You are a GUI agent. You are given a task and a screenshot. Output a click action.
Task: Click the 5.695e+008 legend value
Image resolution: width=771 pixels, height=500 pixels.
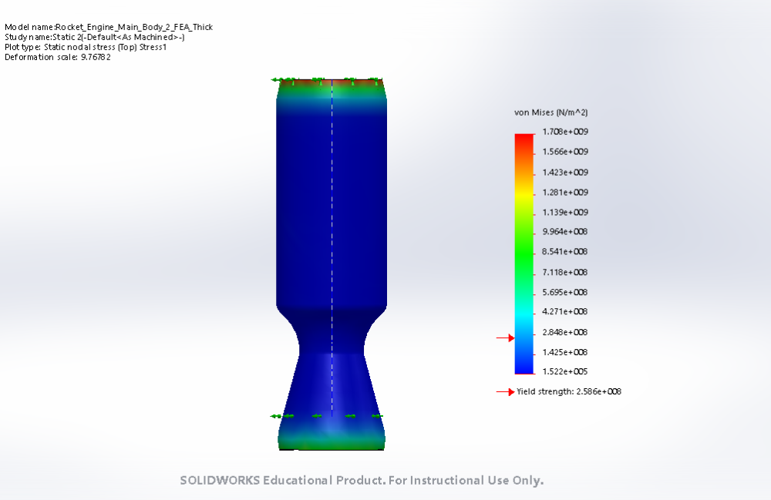(565, 292)
